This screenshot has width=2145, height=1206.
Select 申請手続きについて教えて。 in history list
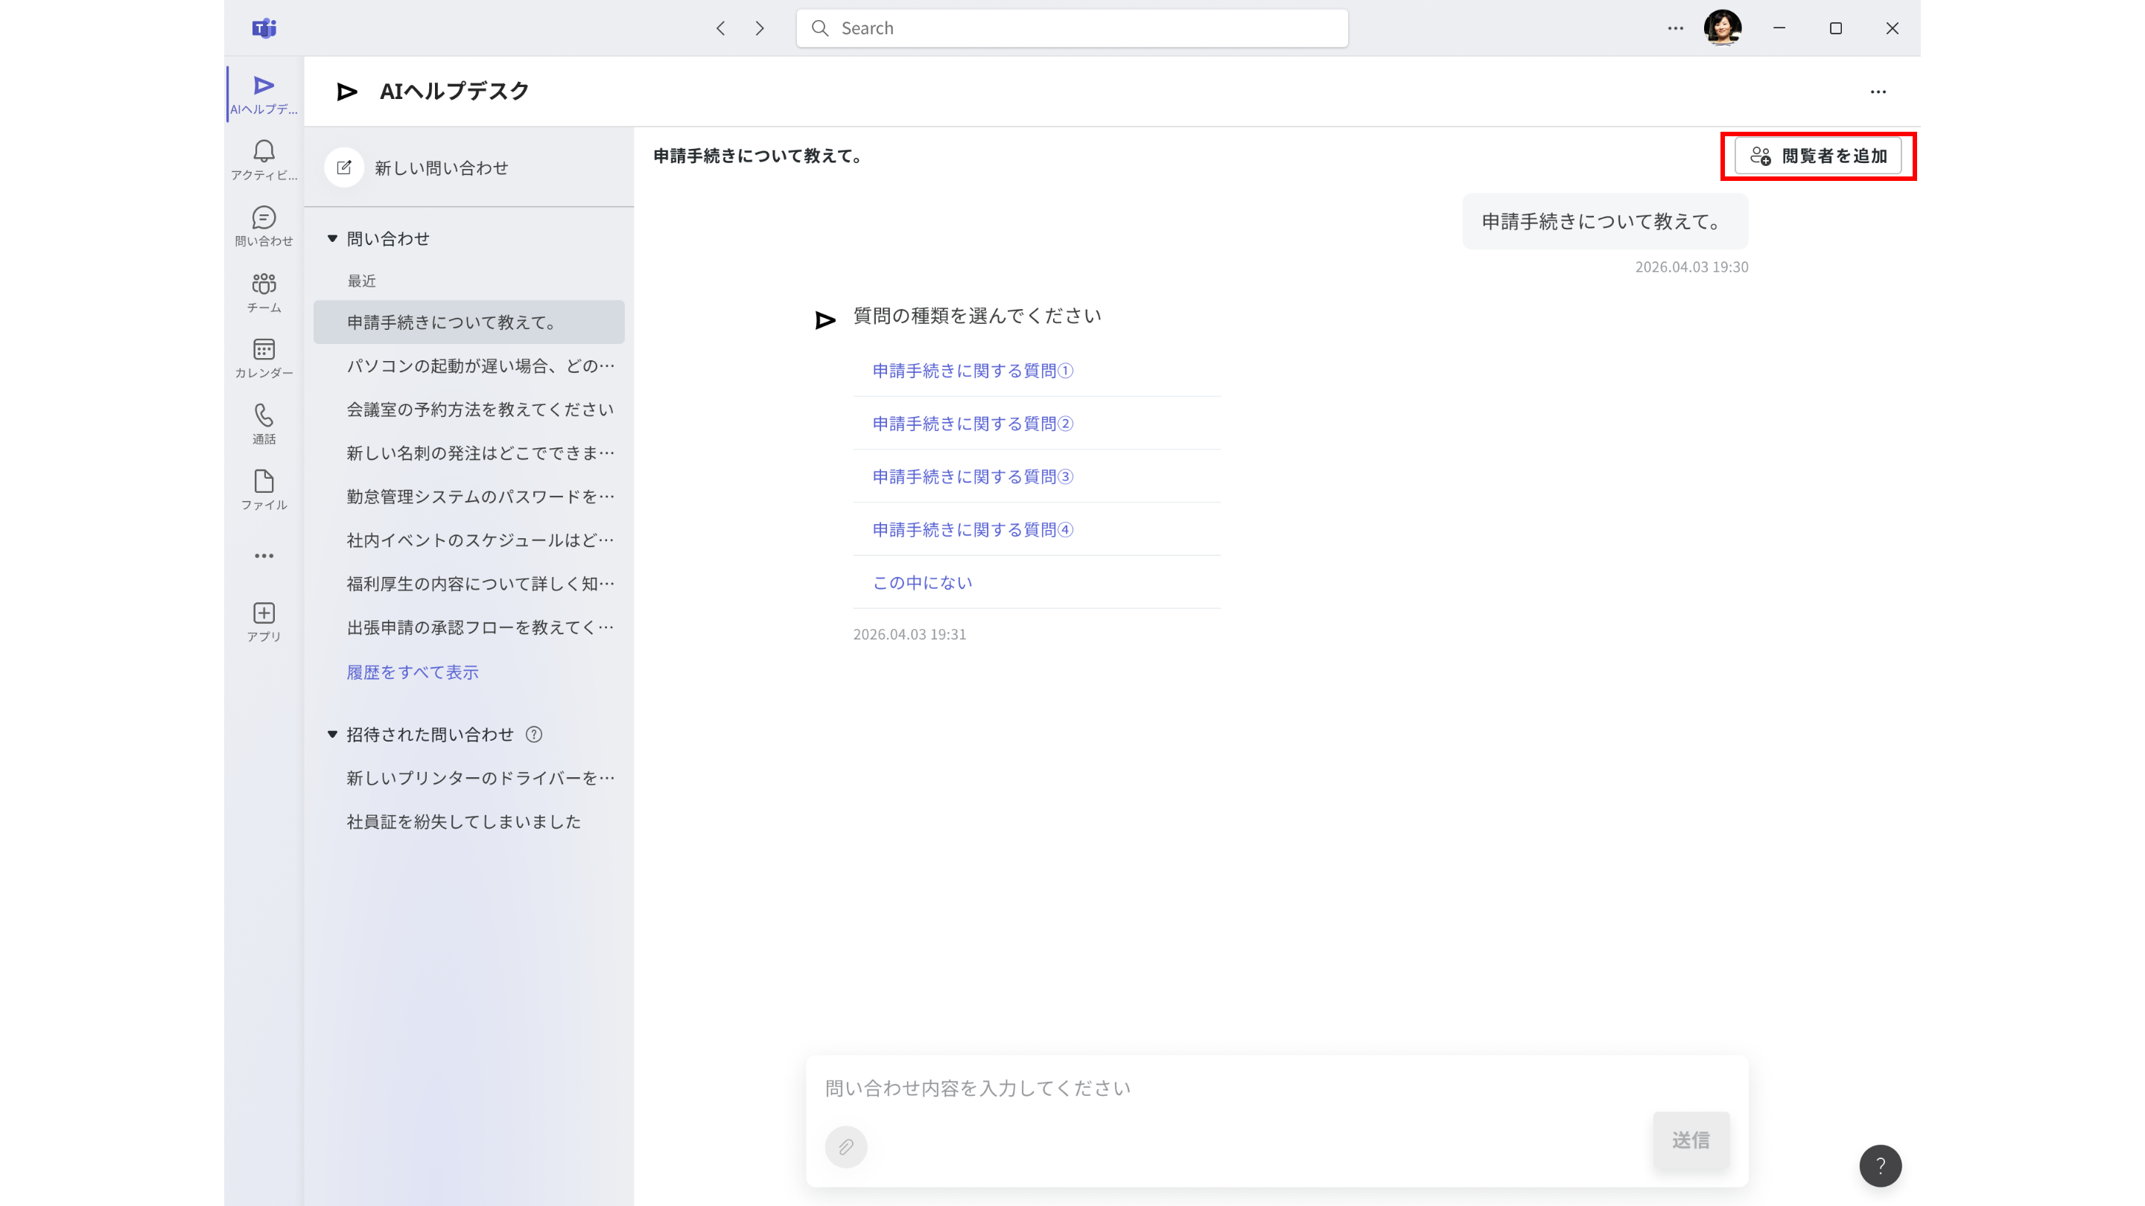(468, 322)
